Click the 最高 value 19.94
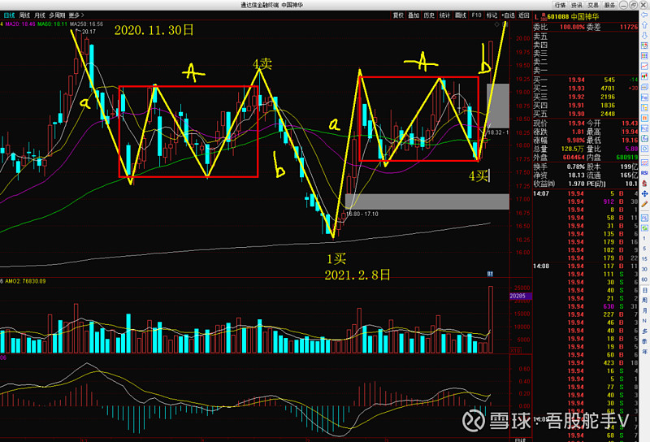The width and height of the screenshot is (650, 442). [x=629, y=132]
